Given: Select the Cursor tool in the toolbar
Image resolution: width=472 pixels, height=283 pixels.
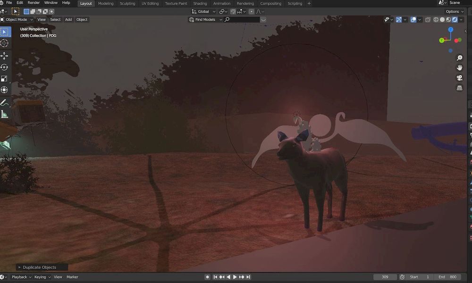Looking at the screenshot, I should [5, 43].
